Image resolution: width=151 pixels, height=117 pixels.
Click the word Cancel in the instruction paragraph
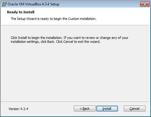coord(68,42)
